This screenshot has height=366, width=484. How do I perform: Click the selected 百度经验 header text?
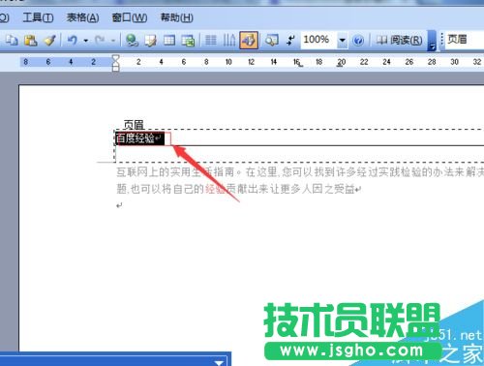click(x=136, y=138)
